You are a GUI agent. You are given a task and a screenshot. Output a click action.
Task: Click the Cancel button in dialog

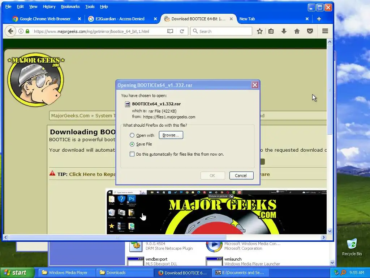pos(241,176)
